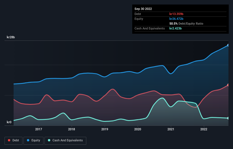Click the blue Equity legend dot
233x149 pixels.
(28, 140)
